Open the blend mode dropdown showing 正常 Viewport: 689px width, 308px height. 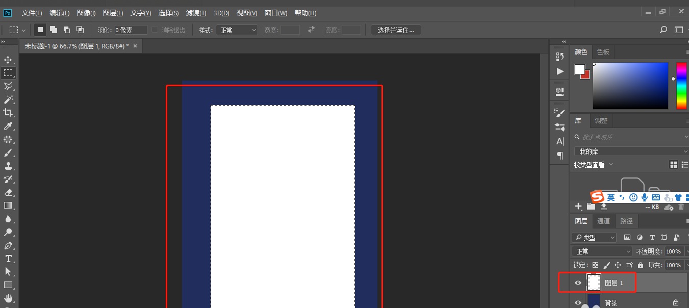point(601,251)
